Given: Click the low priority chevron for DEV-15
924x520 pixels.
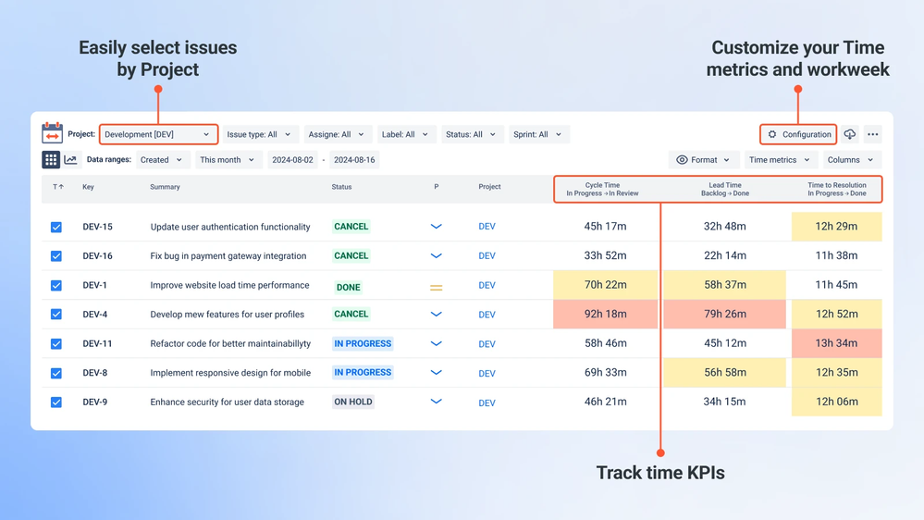Looking at the screenshot, I should [x=436, y=227].
